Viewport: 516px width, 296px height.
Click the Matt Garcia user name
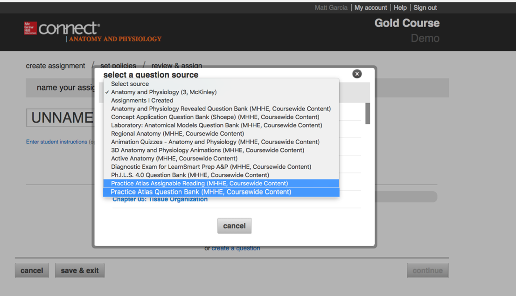click(x=331, y=7)
